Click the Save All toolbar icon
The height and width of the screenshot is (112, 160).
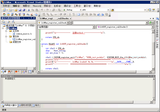coord(24,10)
